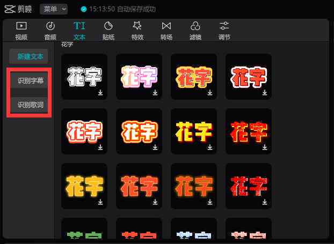The width and height of the screenshot is (334, 244).
Task: Open the 特效 (effects) tab
Action: coord(137,31)
